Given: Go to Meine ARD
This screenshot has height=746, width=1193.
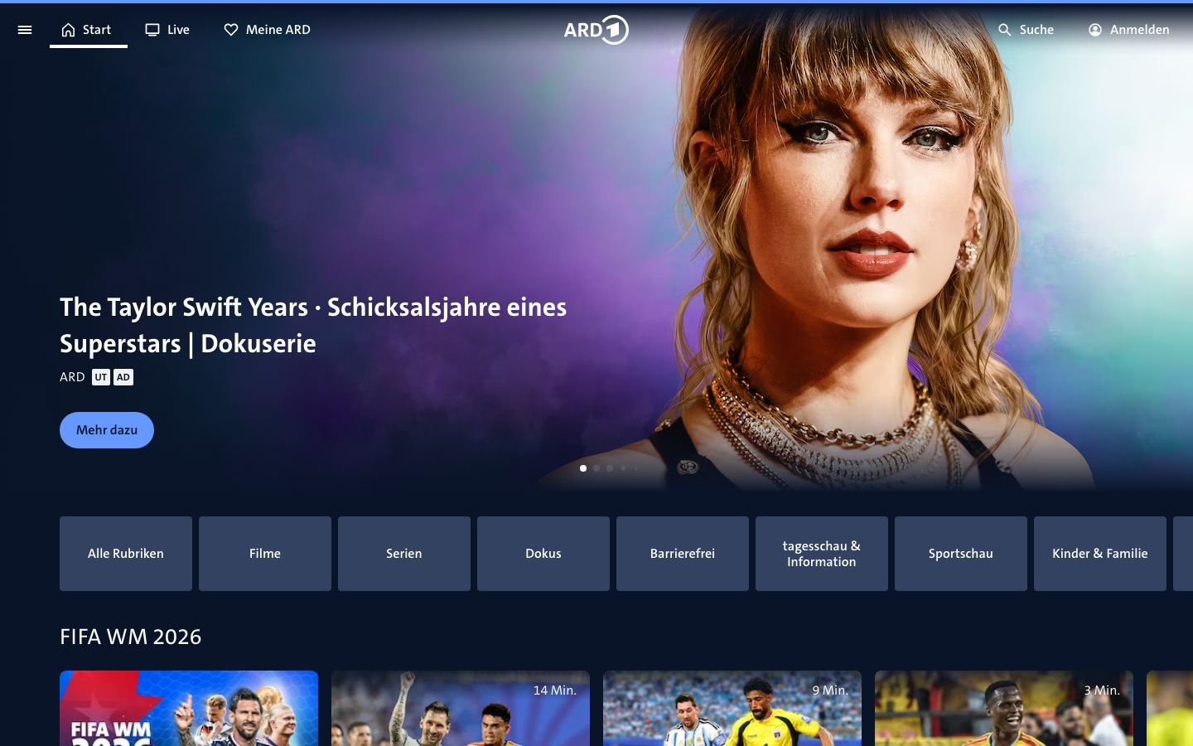Looking at the screenshot, I should tap(268, 30).
